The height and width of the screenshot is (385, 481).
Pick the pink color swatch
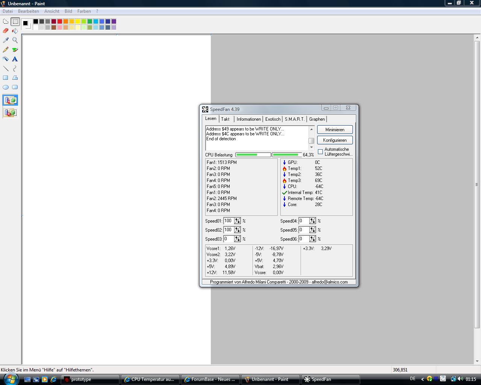60,27
